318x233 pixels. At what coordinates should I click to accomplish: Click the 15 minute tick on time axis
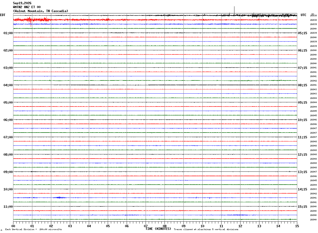297,226
